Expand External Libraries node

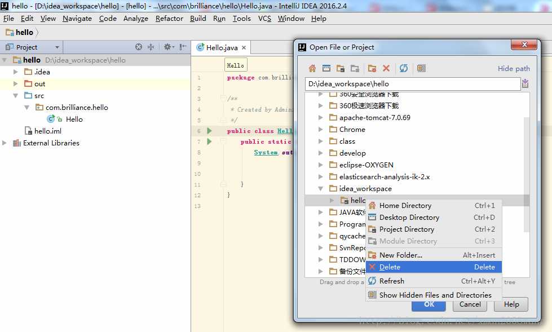click(x=4, y=143)
